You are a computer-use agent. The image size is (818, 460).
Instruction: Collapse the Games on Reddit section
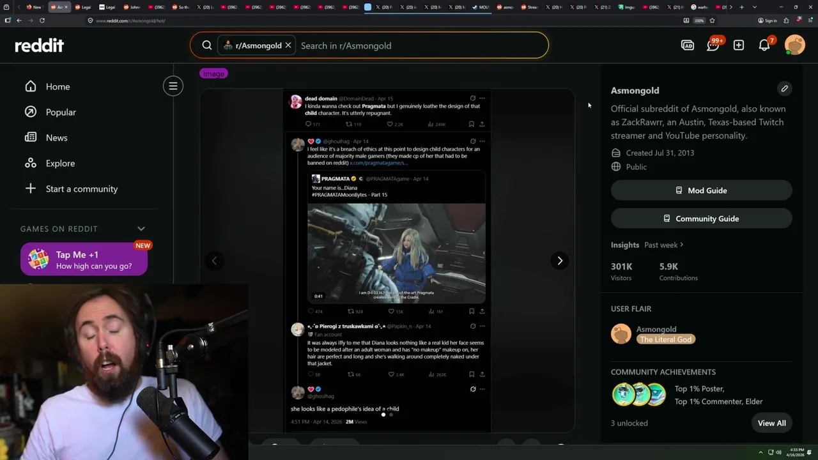pos(141,229)
